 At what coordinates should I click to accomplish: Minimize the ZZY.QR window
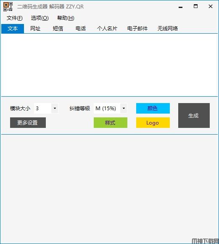coord(180,7)
